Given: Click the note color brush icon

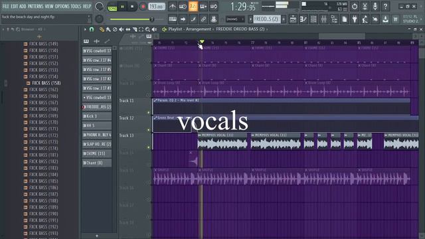Looking at the screenshot, I should (x=193, y=19).
